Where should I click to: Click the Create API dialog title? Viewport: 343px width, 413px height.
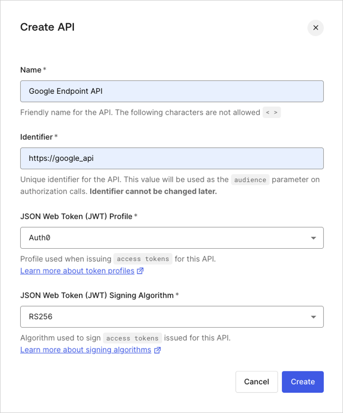tap(47, 27)
